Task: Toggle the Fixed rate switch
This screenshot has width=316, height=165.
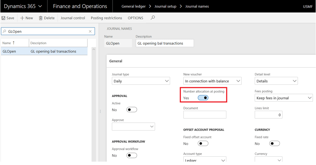Action: 274,143
